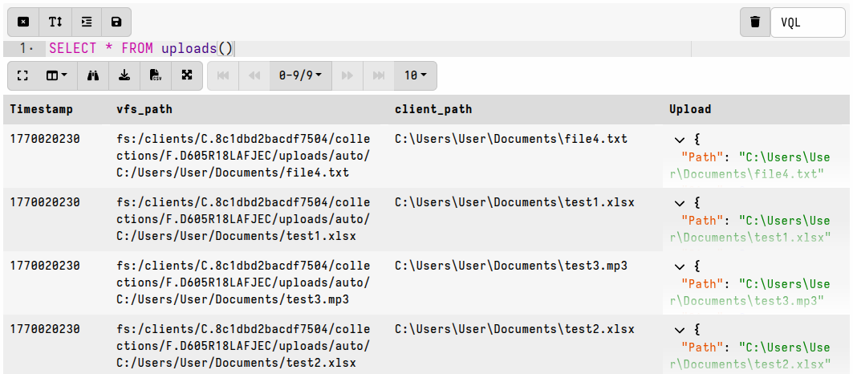Click inside the VQL query editor line
The height and width of the screenshot is (374, 853).
click(x=401, y=49)
